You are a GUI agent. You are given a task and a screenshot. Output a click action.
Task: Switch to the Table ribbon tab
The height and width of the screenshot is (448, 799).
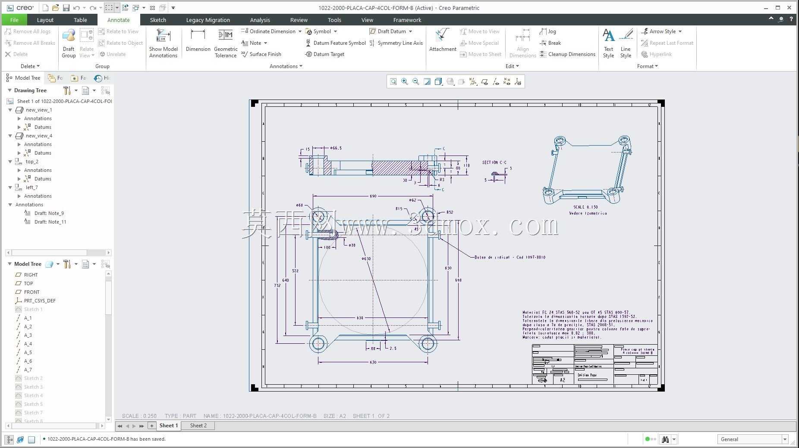click(x=80, y=20)
